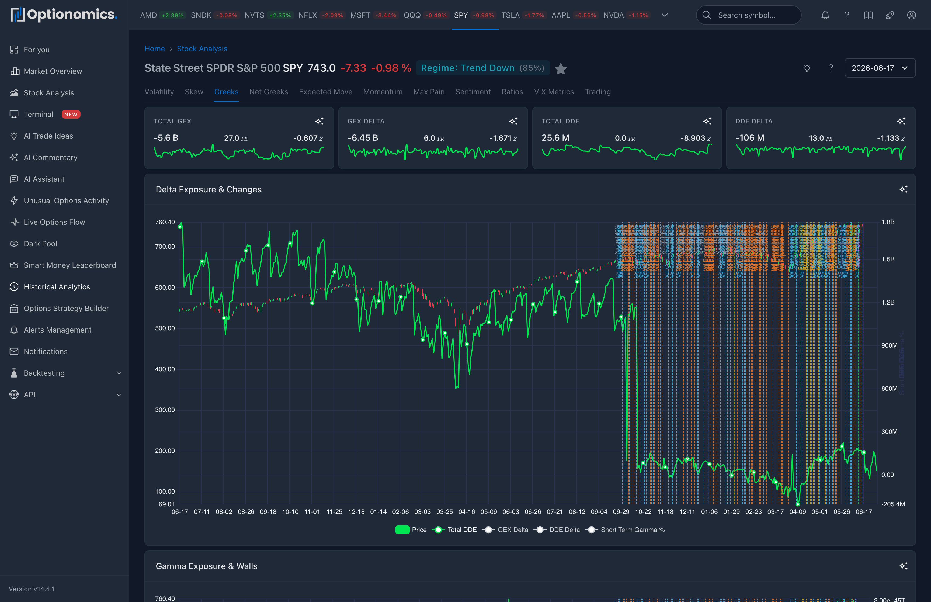The height and width of the screenshot is (602, 931).
Task: Switch to Trading tab
Action: 597,91
